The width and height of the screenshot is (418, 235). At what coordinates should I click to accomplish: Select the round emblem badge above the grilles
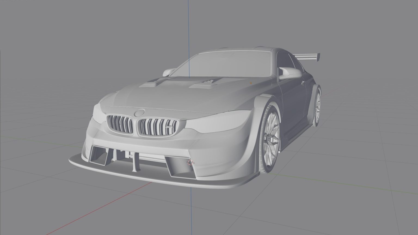point(140,112)
